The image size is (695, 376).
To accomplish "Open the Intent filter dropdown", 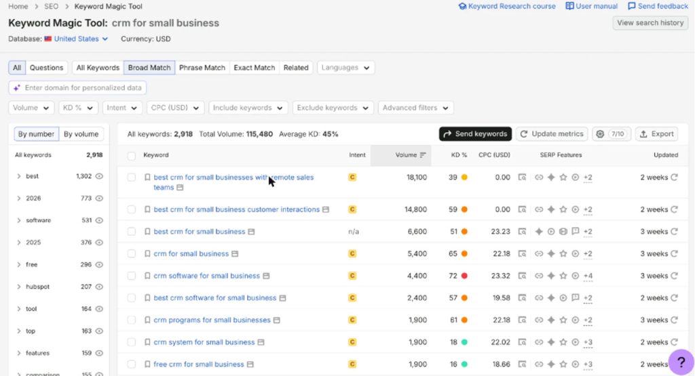I will coord(122,108).
